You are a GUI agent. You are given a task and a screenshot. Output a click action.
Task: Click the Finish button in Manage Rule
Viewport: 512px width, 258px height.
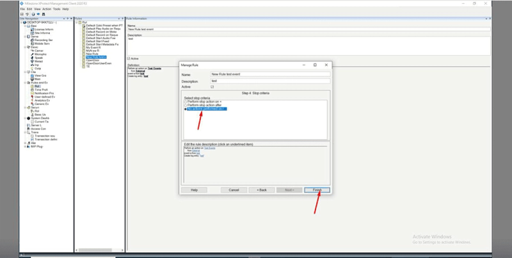tap(317, 190)
